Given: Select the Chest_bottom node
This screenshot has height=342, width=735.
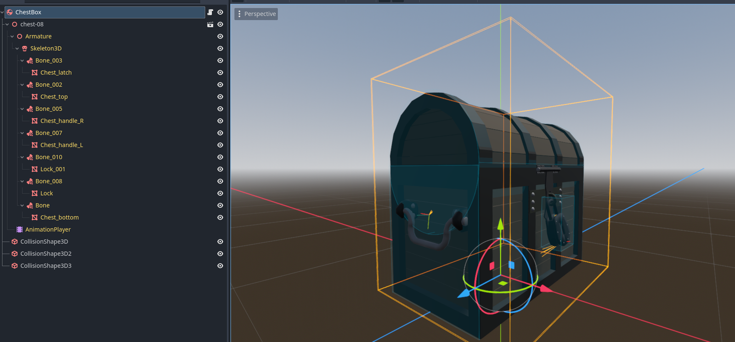Looking at the screenshot, I should [x=59, y=217].
